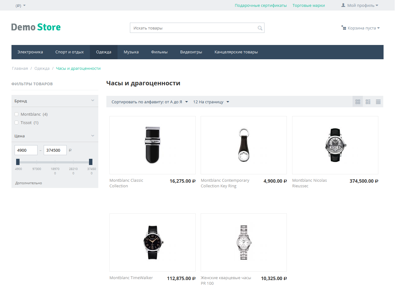Open the Фильмы category menu
This screenshot has height=290, width=400.
click(x=159, y=52)
